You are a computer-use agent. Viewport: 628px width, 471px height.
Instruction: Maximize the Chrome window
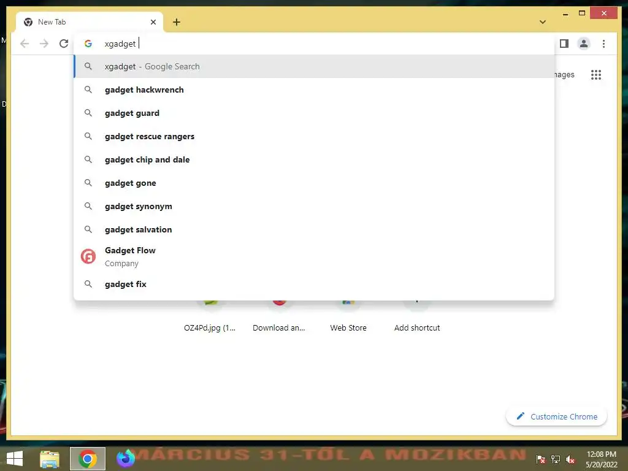(x=582, y=13)
